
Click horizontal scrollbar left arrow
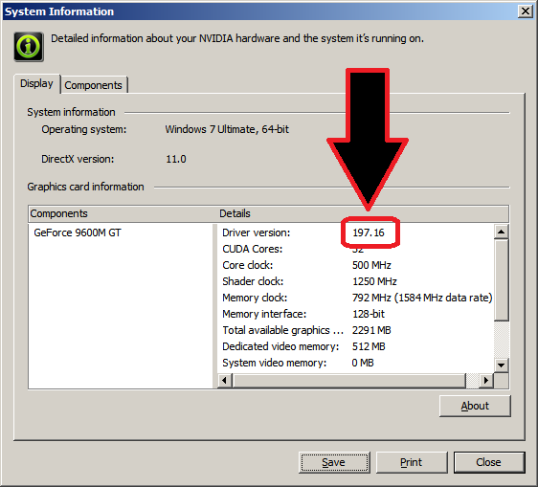pyautogui.click(x=225, y=381)
